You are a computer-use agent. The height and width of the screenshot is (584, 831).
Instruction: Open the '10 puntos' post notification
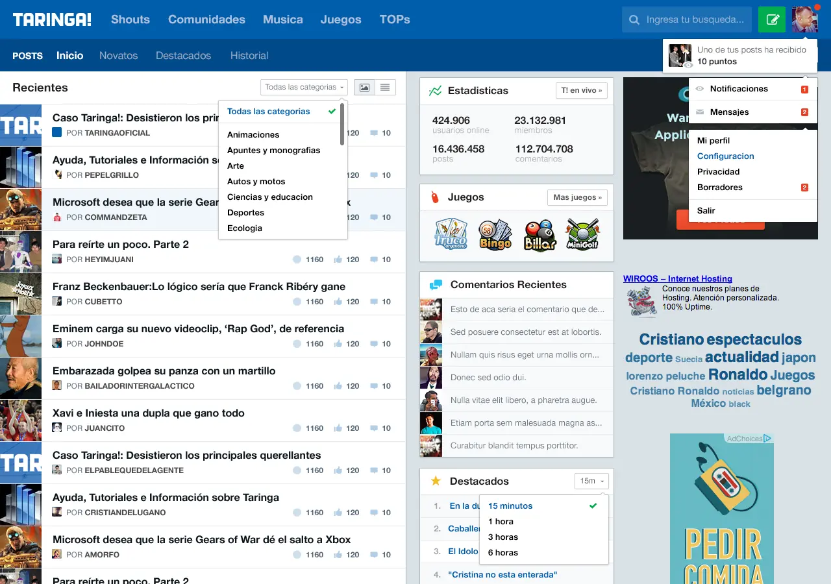(x=740, y=56)
